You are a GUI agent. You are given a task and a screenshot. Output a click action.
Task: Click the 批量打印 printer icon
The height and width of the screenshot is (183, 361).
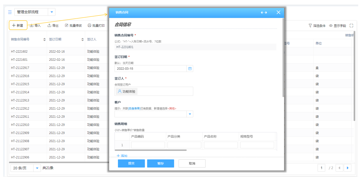click(89, 25)
